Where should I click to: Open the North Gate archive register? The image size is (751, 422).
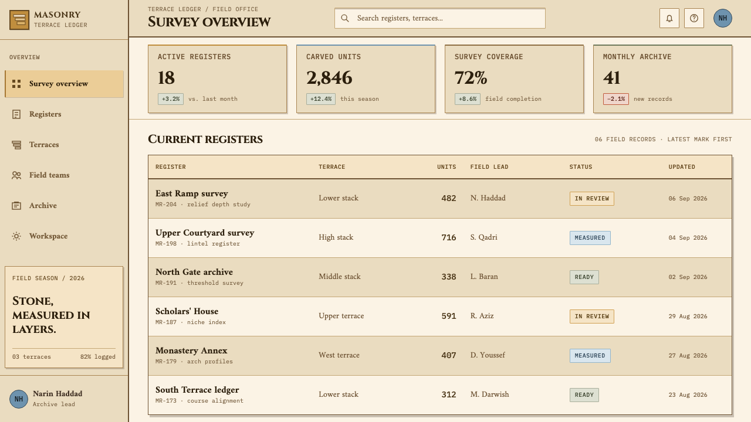440,277
